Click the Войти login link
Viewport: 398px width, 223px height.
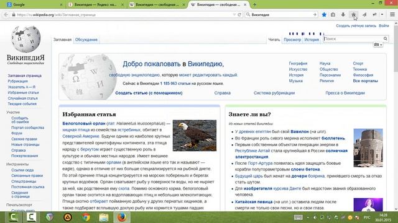tap(384, 26)
